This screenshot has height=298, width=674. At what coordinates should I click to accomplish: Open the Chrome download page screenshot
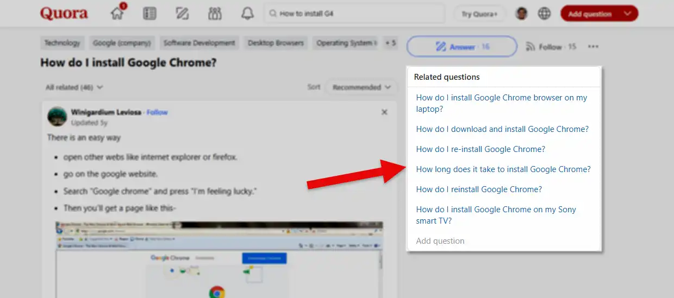click(219, 259)
